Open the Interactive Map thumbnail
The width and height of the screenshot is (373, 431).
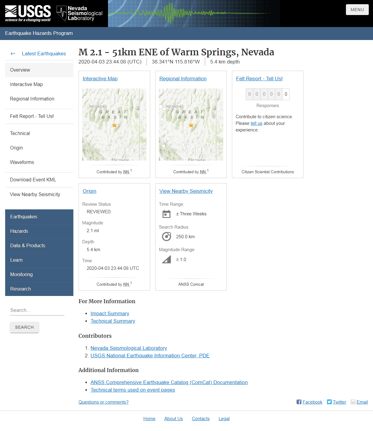pyautogui.click(x=114, y=125)
